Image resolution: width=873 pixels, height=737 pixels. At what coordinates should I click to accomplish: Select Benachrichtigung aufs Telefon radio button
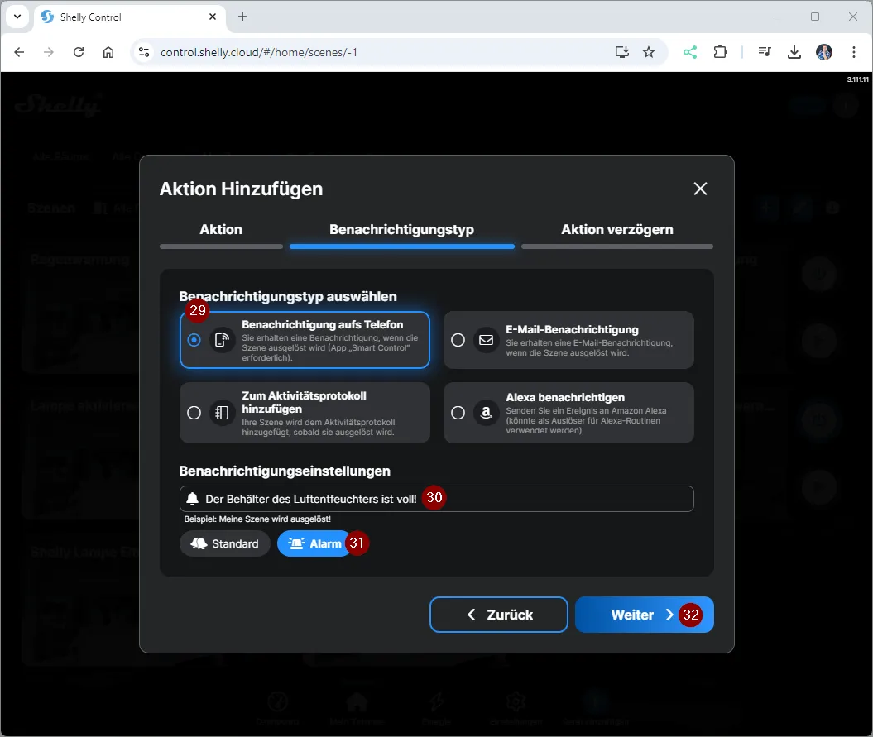(194, 340)
